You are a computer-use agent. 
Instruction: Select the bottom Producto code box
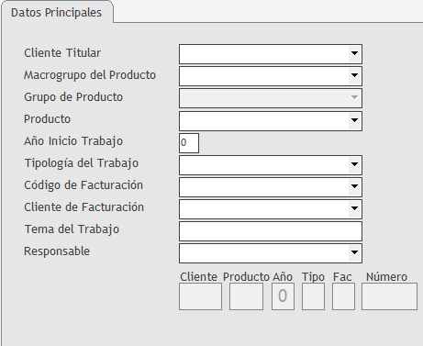tap(246, 296)
